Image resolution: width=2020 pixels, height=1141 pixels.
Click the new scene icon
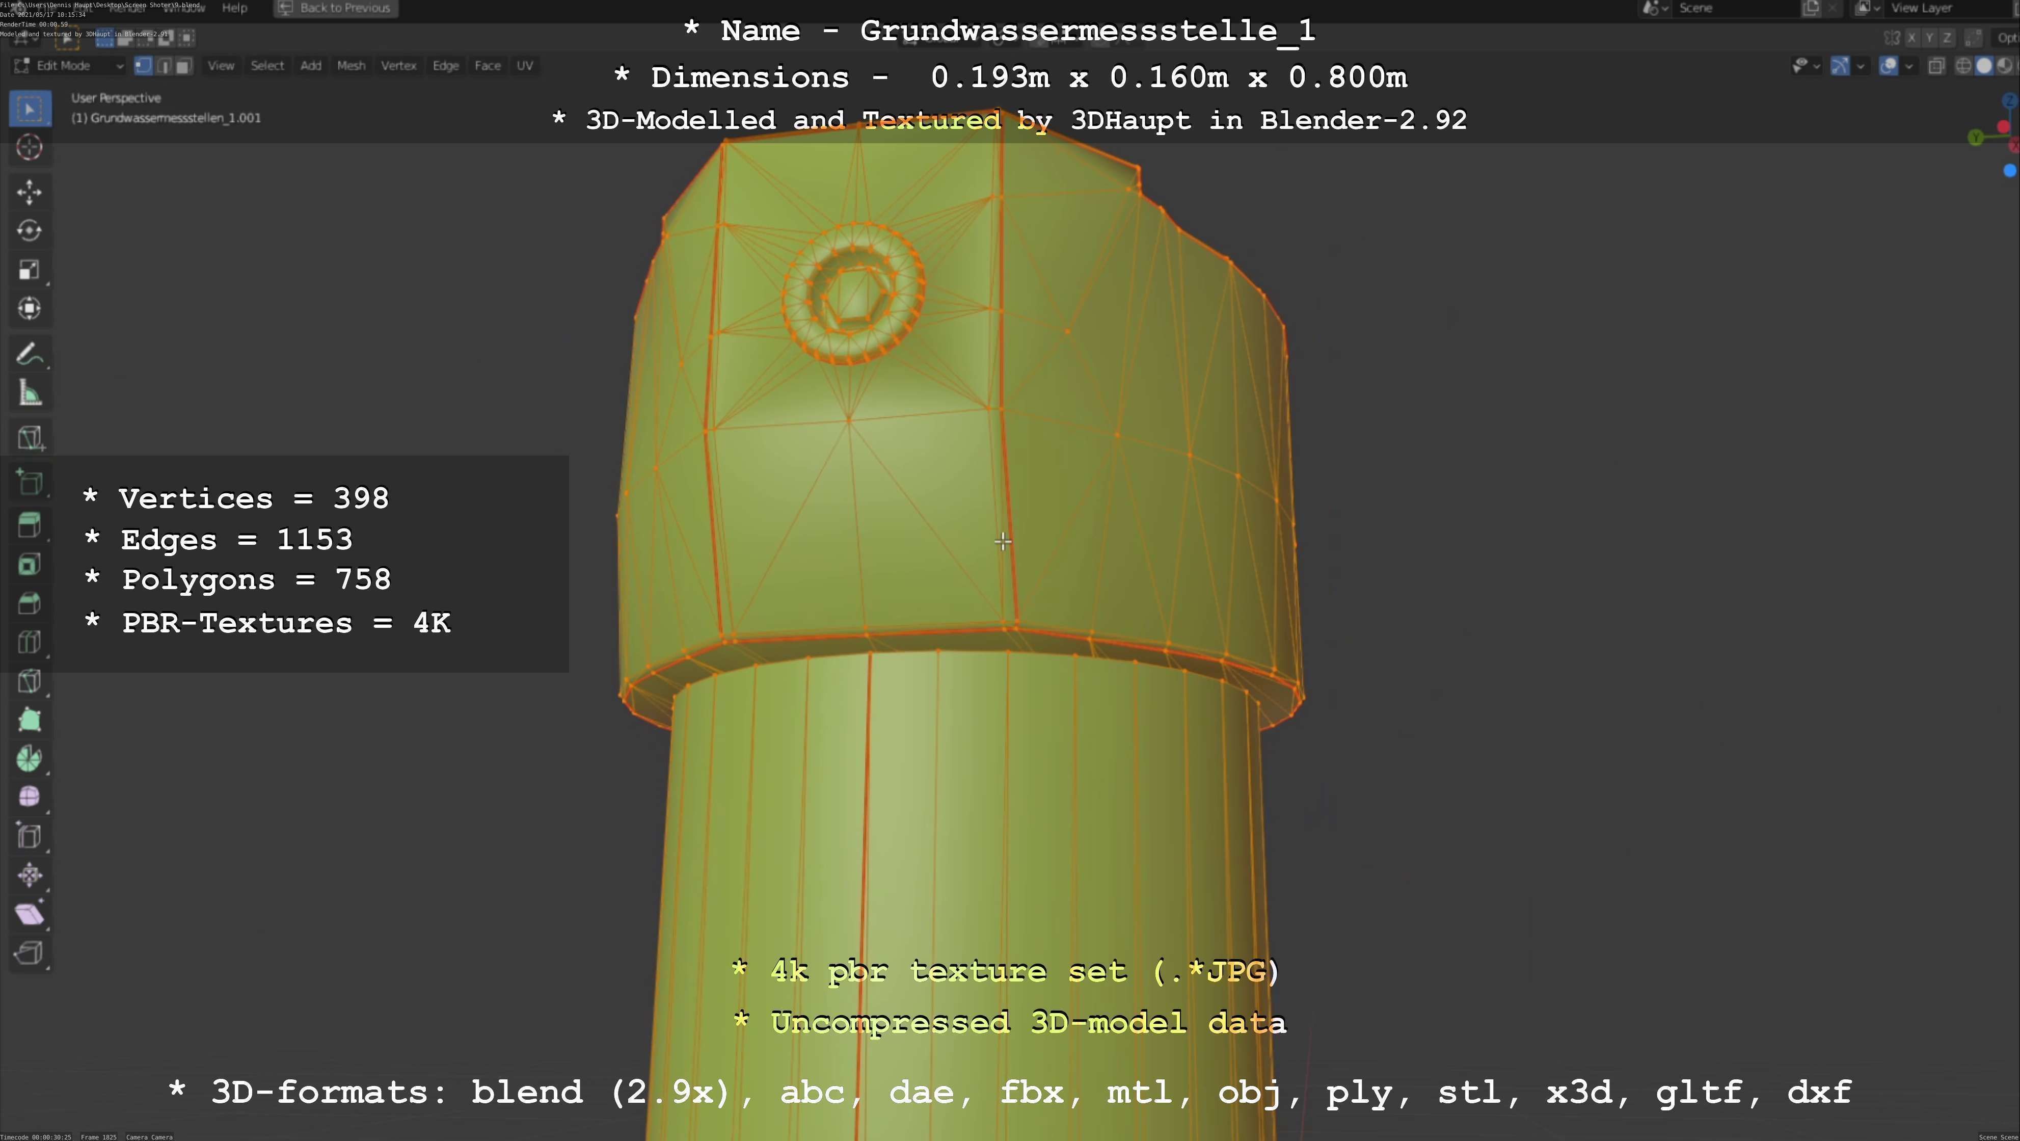tap(1812, 8)
